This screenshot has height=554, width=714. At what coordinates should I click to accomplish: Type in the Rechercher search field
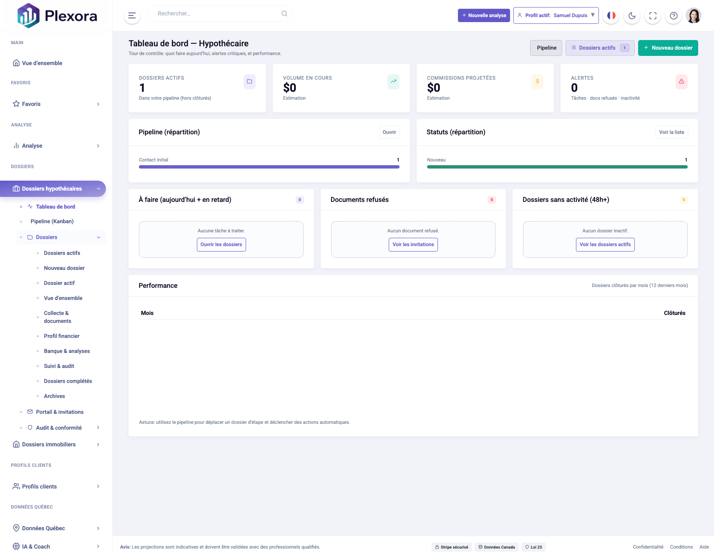[209, 13]
